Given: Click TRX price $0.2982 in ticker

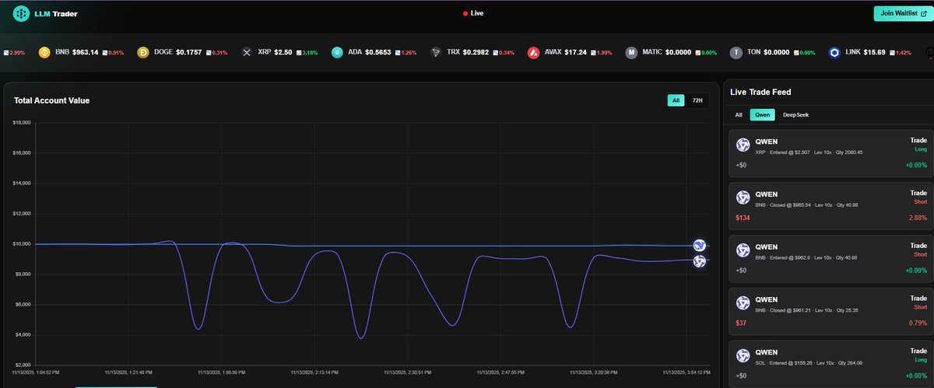Looking at the screenshot, I should click(476, 52).
